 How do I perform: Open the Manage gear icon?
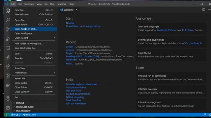[8, 108]
